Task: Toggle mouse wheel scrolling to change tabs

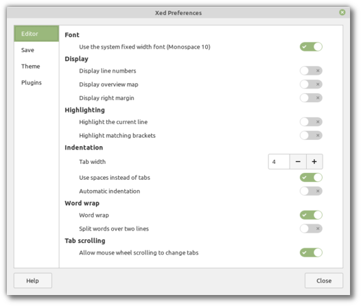Action: tap(311, 252)
